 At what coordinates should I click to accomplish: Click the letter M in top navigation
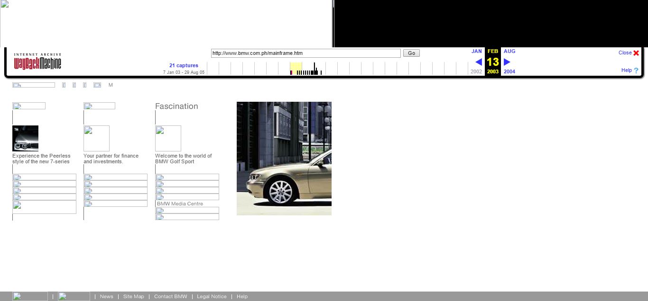111,85
